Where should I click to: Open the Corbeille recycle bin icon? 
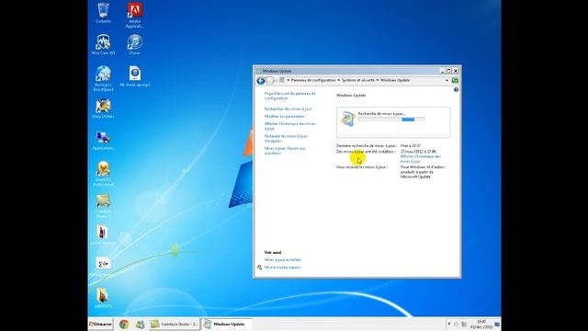point(103,13)
